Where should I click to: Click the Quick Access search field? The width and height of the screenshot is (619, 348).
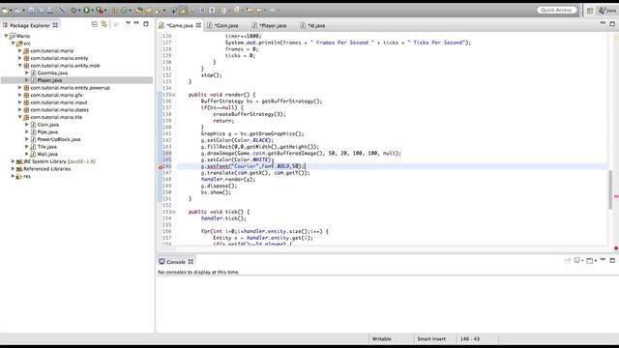557,11
